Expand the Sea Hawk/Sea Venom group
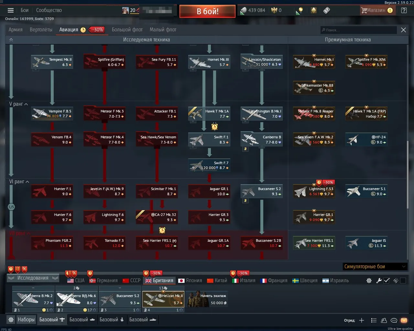 pos(157,139)
